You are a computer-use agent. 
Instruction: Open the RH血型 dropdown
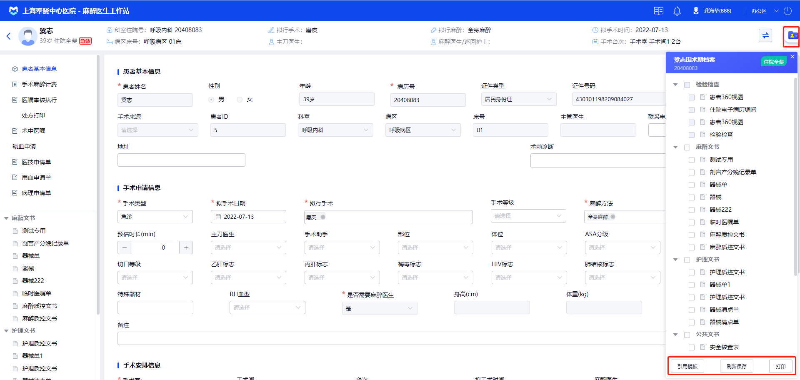coord(267,307)
